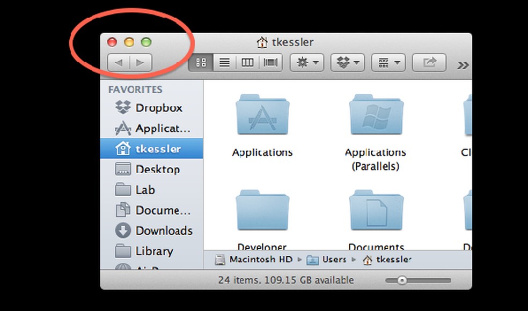Click tkessler in the path bar

point(387,260)
